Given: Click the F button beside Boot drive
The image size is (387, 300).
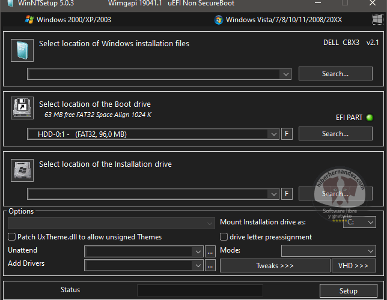Looking at the screenshot, I should [x=287, y=134].
